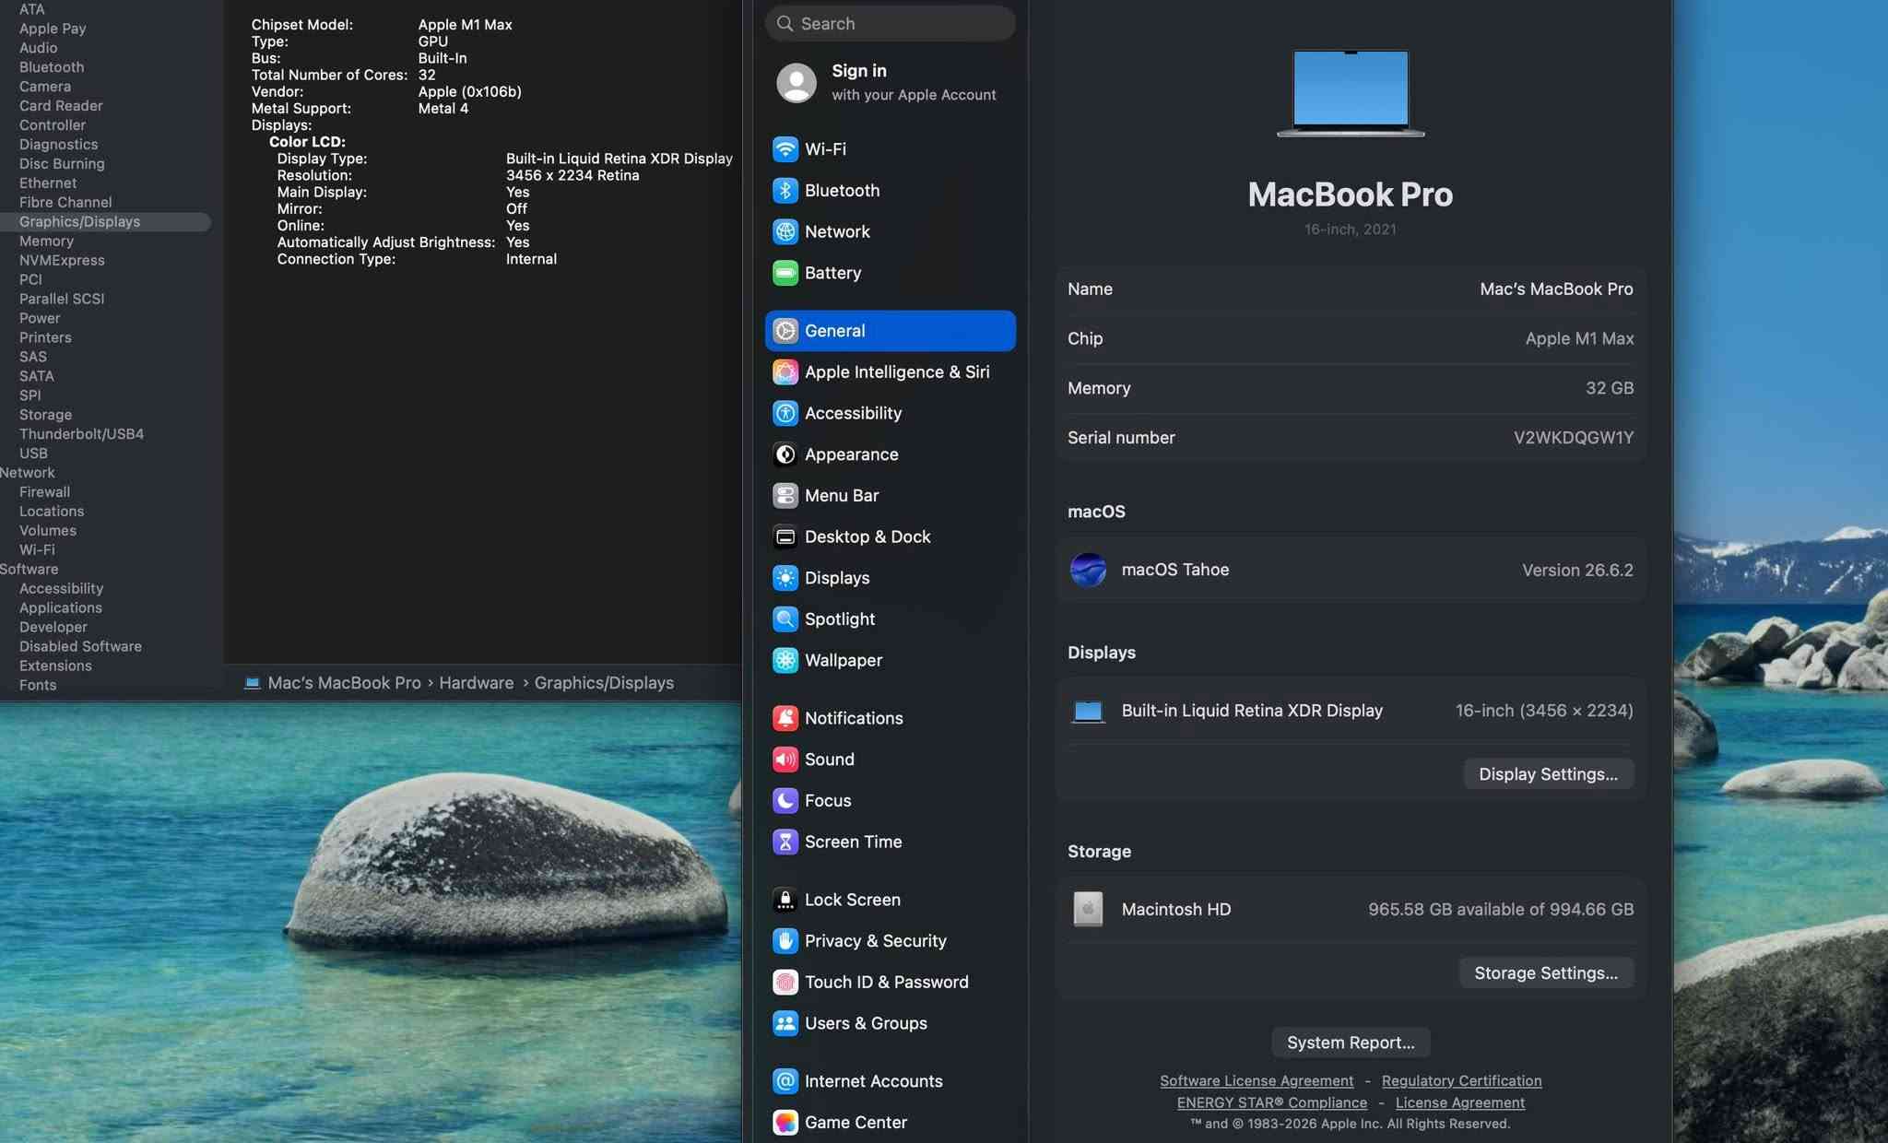The height and width of the screenshot is (1143, 1888).
Task: Select General in Settings sidebar
Action: pyautogui.click(x=890, y=331)
